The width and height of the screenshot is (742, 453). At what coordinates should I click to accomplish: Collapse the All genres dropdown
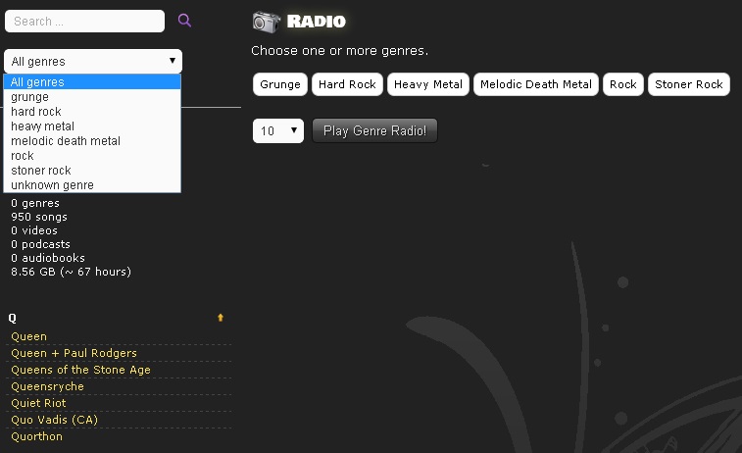click(93, 61)
